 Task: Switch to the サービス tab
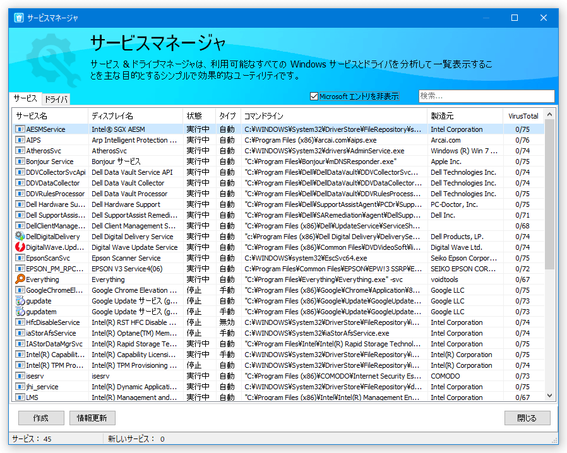coord(25,98)
